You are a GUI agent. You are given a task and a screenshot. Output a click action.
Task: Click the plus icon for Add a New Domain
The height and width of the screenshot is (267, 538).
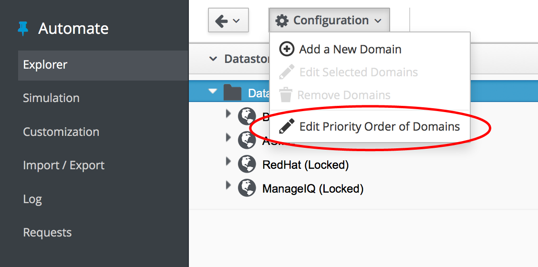(287, 49)
